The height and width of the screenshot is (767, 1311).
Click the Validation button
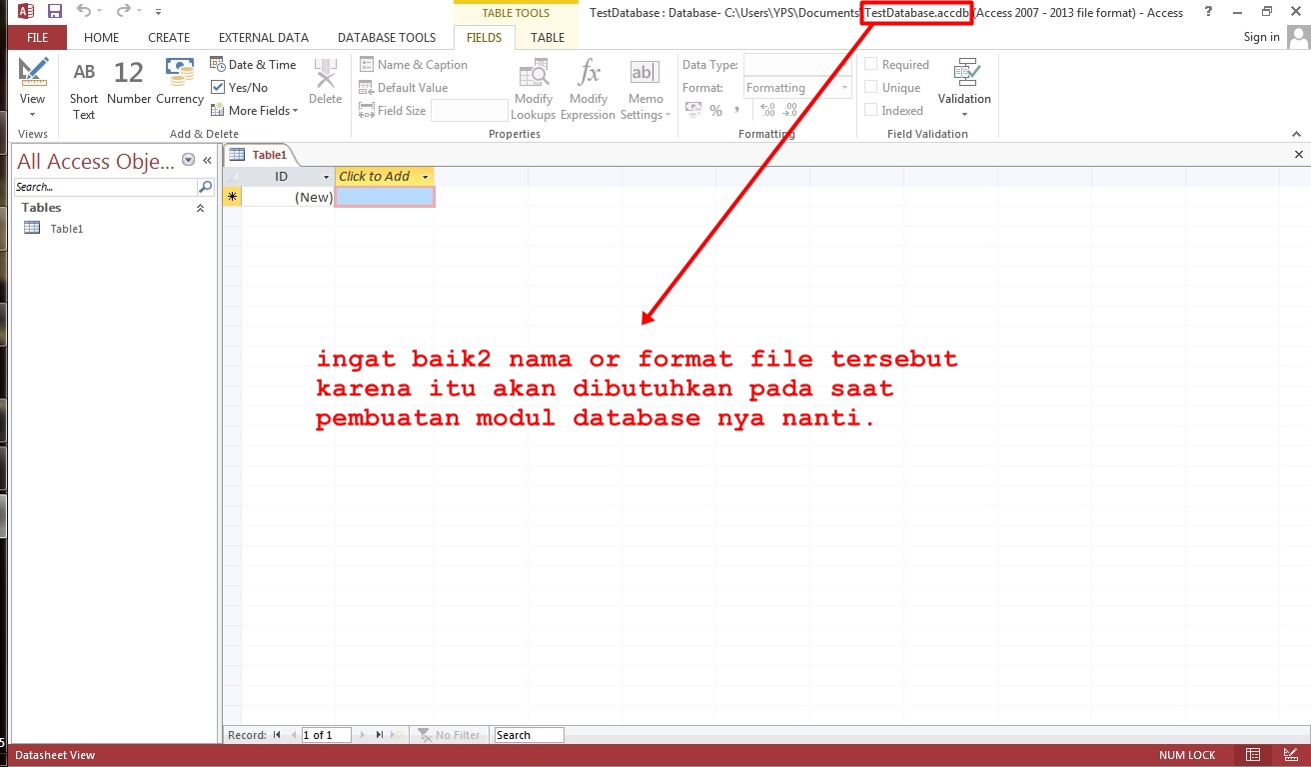[x=963, y=87]
